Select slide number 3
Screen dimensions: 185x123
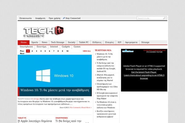37,51
